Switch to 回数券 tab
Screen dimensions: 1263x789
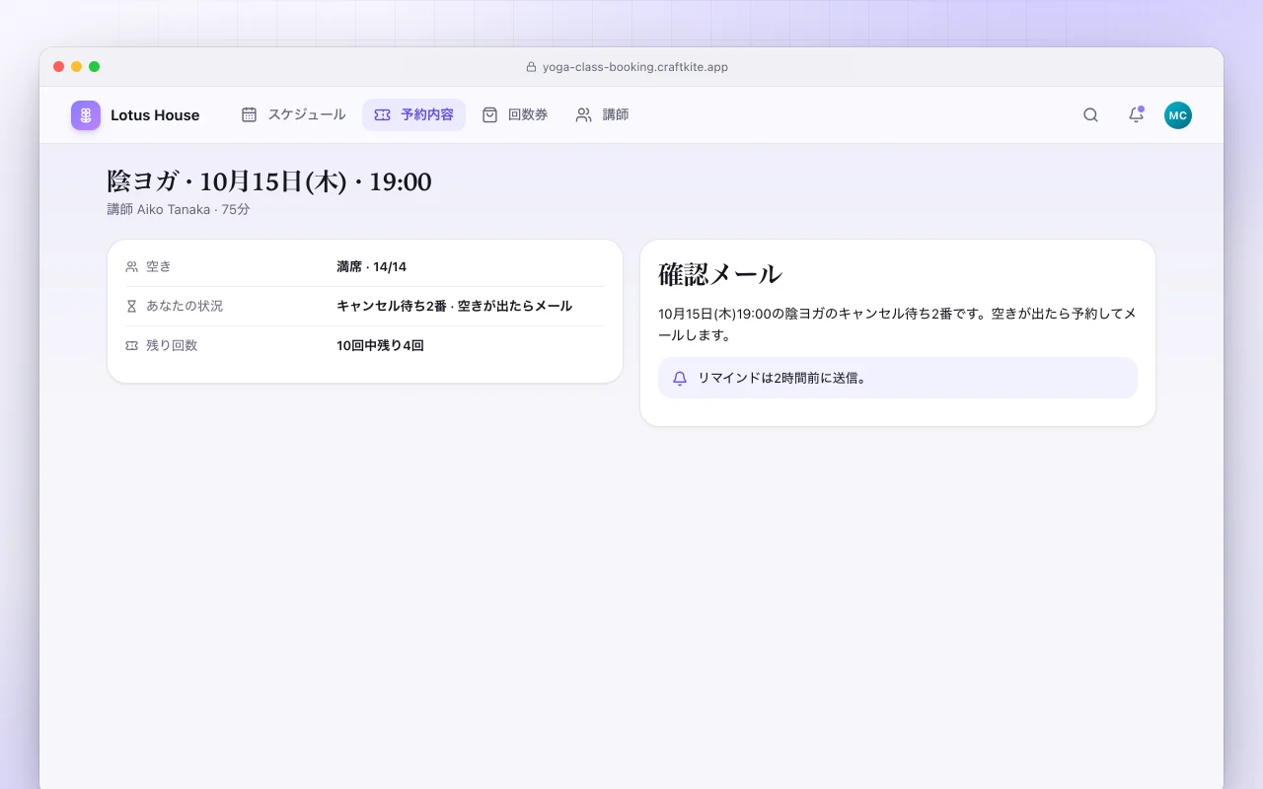(x=514, y=114)
